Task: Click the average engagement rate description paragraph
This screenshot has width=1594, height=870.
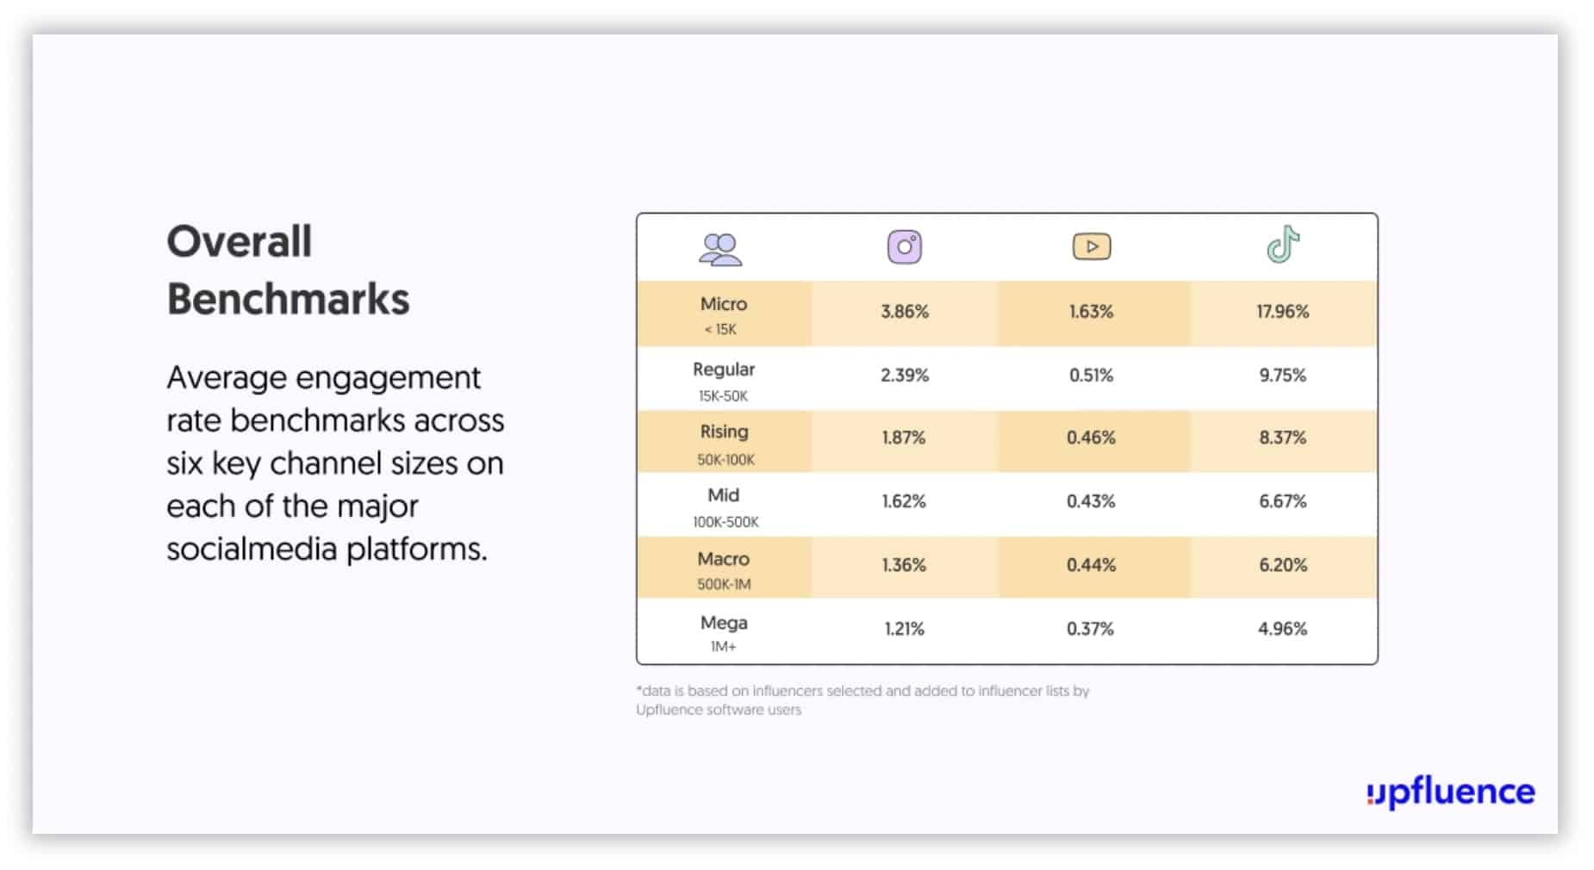Action: coord(335,463)
